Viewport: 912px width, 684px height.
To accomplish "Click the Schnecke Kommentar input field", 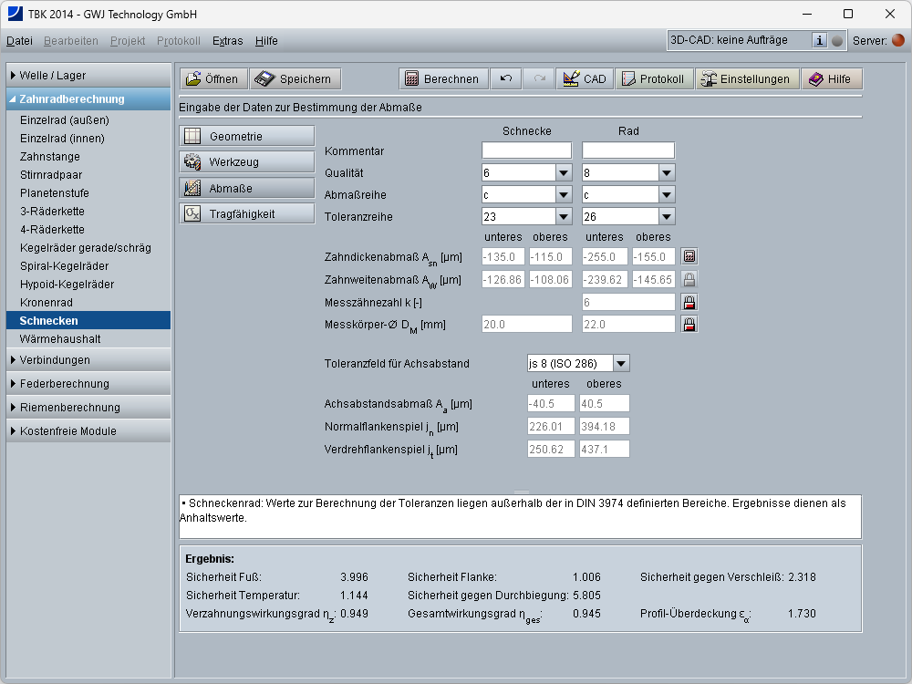I will tap(526, 150).
